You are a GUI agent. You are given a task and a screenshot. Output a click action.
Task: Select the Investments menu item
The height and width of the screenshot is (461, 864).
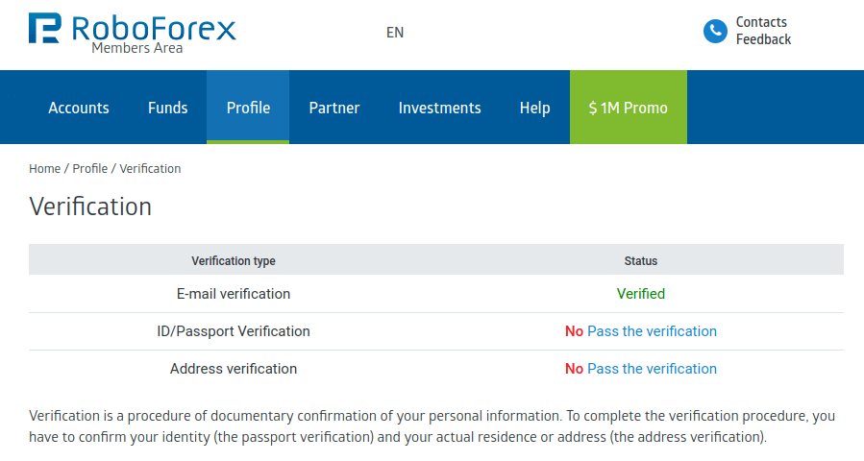(439, 108)
